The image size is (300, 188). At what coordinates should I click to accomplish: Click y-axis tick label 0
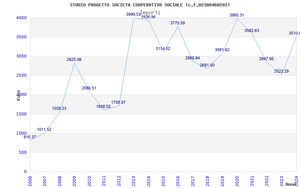coord(25,172)
